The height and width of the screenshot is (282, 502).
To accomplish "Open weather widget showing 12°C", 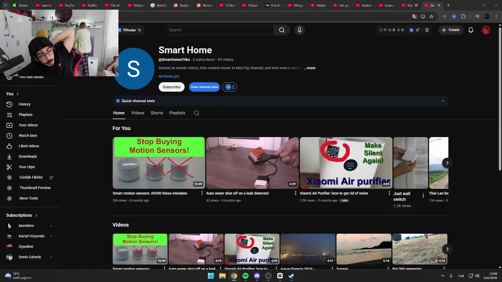I will tap(18, 276).
